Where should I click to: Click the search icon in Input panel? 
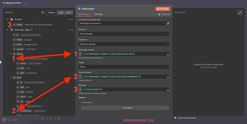coord(43,13)
